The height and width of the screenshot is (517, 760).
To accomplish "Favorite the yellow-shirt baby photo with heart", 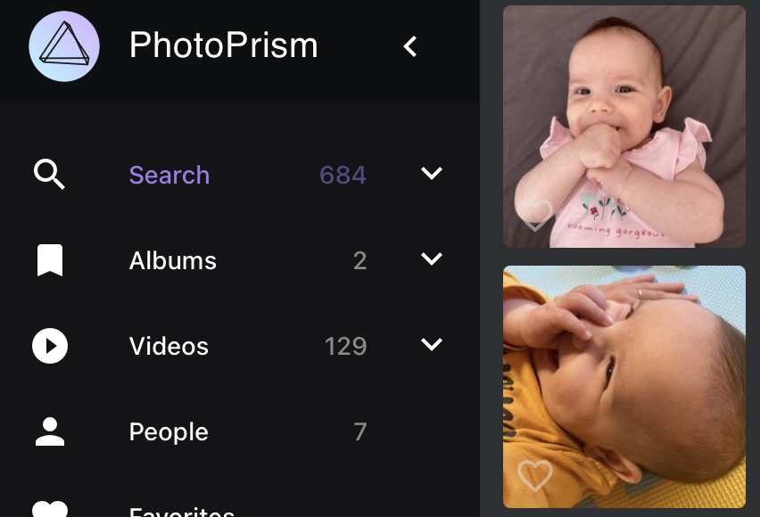I will [535, 475].
